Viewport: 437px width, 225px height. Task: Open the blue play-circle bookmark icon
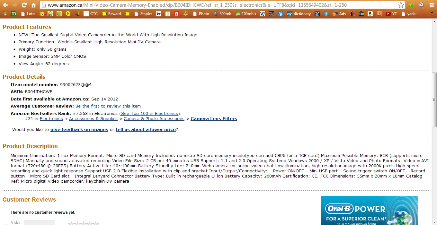point(326,14)
